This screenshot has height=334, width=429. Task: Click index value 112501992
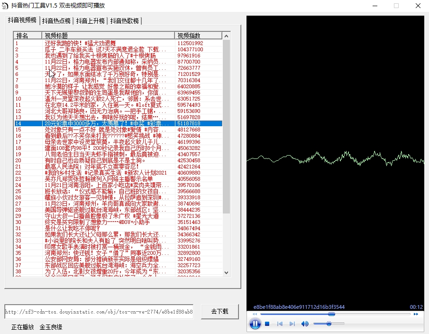[190, 43]
